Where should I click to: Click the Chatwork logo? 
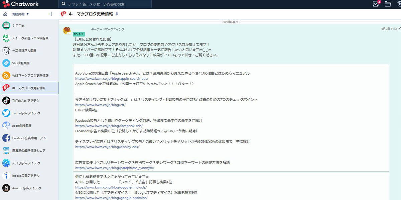20,4
